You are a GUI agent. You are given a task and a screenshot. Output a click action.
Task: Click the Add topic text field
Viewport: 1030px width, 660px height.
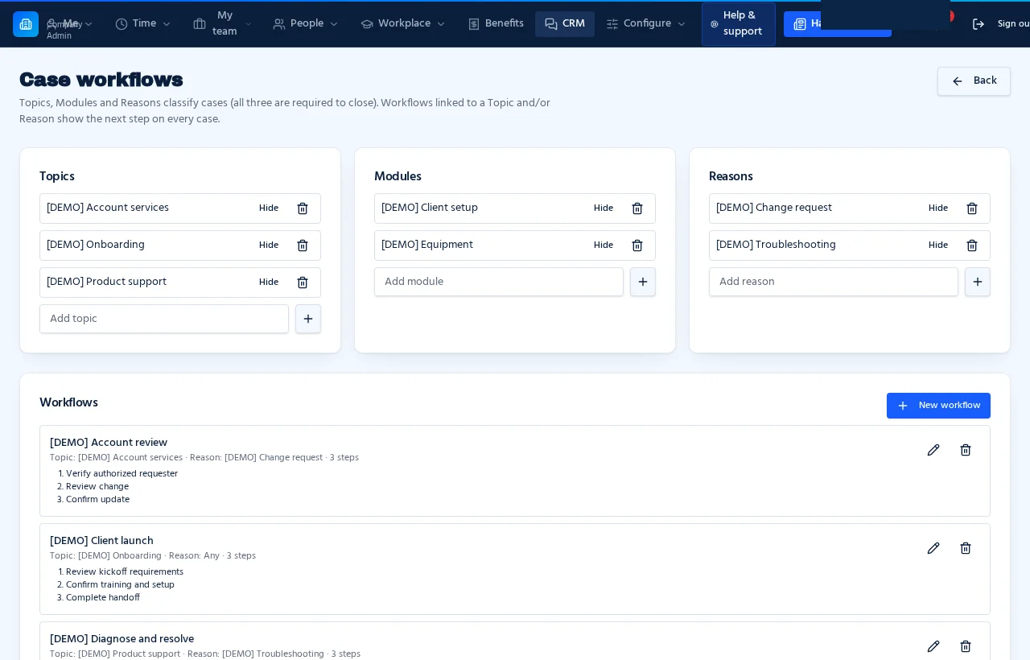[x=164, y=319]
